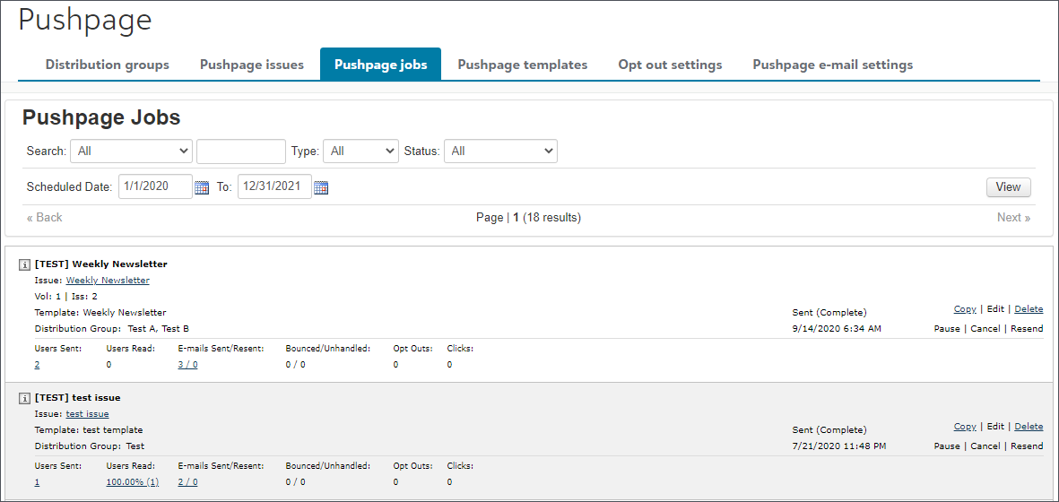Screen dimensions: 1059x502
Task: Resend the Weekly Newsletter job
Action: click(1027, 329)
